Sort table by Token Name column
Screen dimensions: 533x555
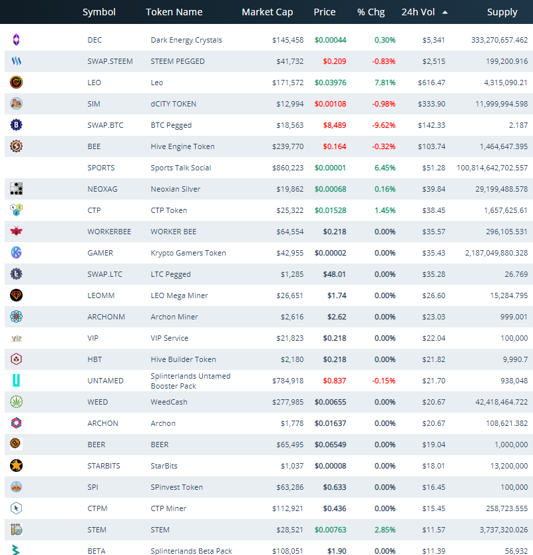(x=174, y=12)
